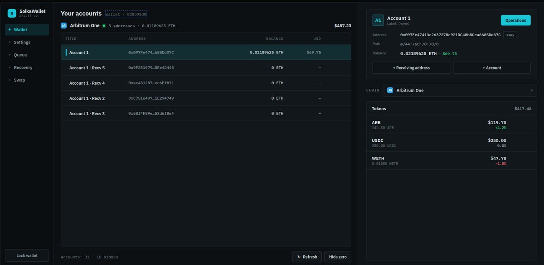Screen dimensions: 544x265
Task: Select the Account 1 · Recv 5 row
Action: pos(206,68)
